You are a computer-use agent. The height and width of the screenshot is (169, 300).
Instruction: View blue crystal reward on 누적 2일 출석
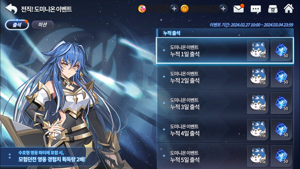[x=282, y=77]
